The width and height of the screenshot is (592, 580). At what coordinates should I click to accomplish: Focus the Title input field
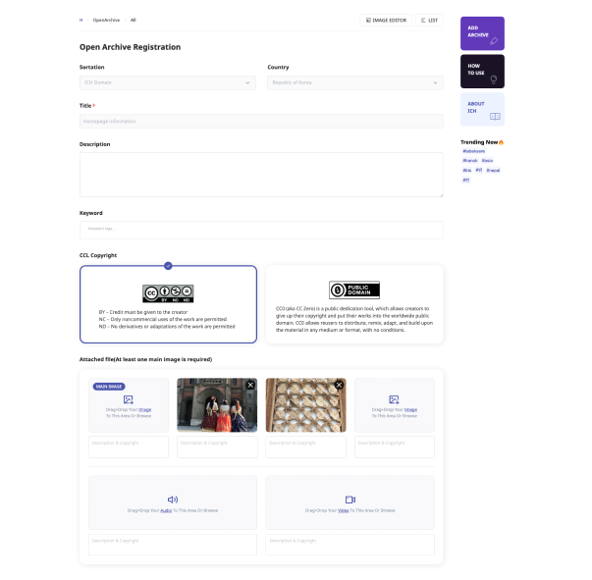261,121
